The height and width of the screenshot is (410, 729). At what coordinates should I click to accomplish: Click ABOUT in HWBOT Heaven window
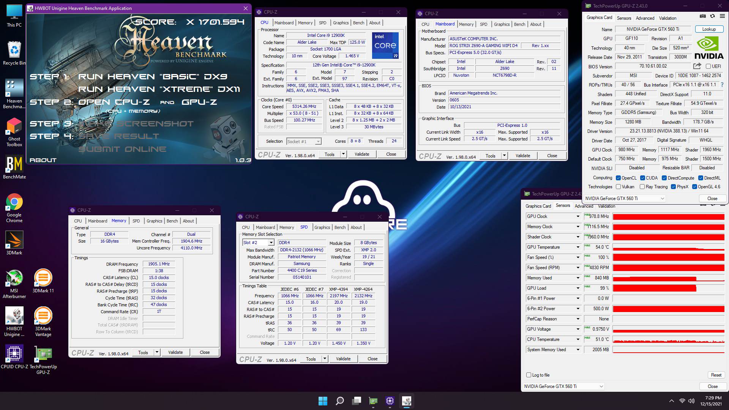43,160
